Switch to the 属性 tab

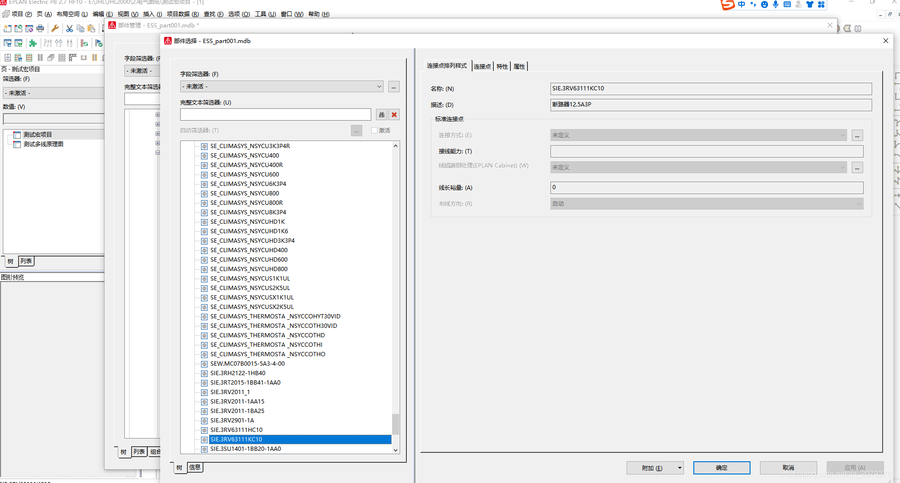[x=519, y=67]
